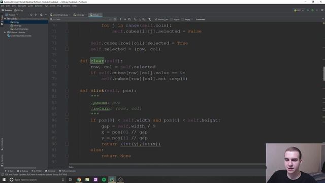Viewport: 325px width, 183px height.
Task: Click Find All usages magnifier icon
Action: [x=129, y=19]
